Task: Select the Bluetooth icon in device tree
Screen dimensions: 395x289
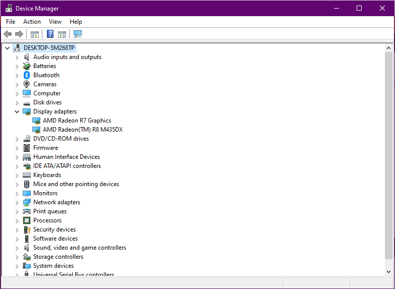Action: (27, 75)
